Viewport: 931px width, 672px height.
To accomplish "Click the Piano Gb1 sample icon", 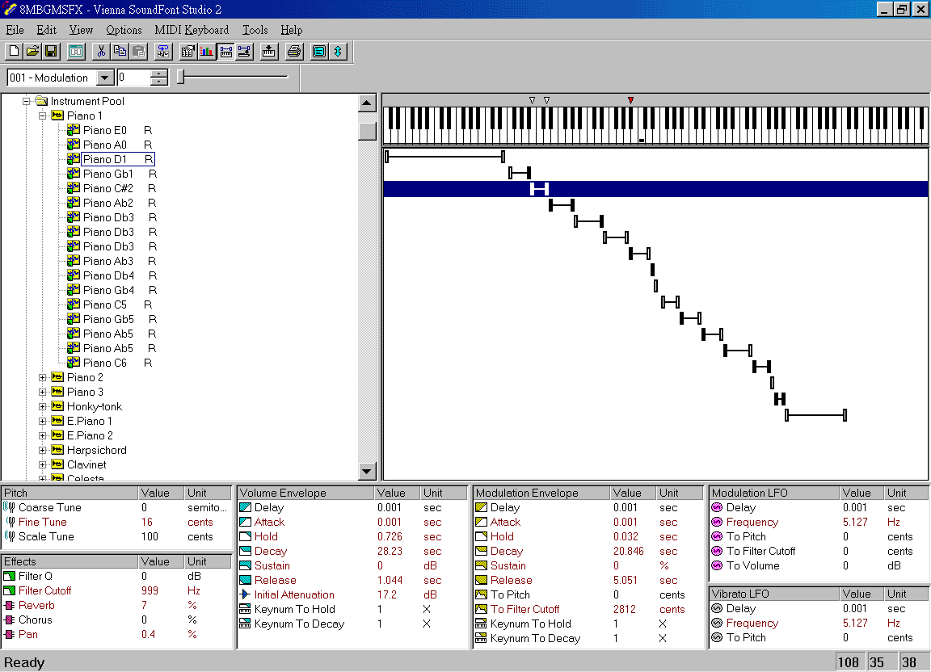I will pos(74,174).
